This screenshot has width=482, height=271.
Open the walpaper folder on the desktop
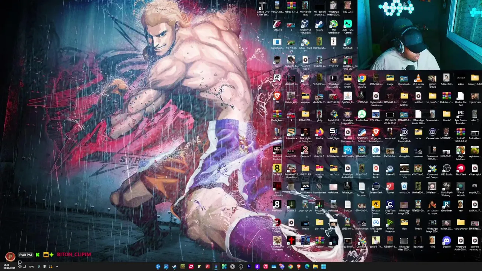click(305, 98)
